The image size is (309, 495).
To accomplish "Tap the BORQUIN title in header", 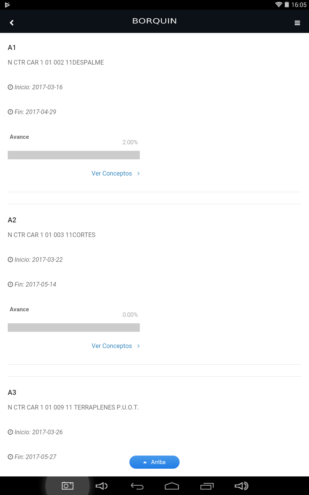I will click(x=154, y=21).
